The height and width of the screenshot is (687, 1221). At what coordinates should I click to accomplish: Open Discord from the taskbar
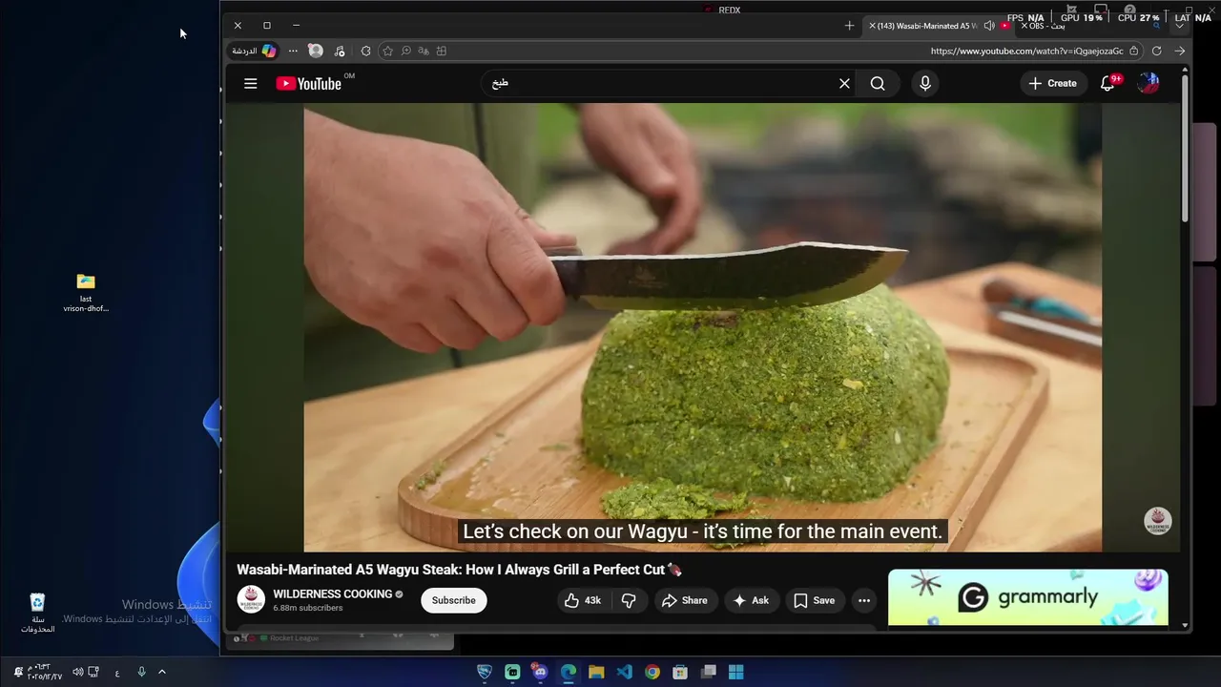pyautogui.click(x=541, y=672)
